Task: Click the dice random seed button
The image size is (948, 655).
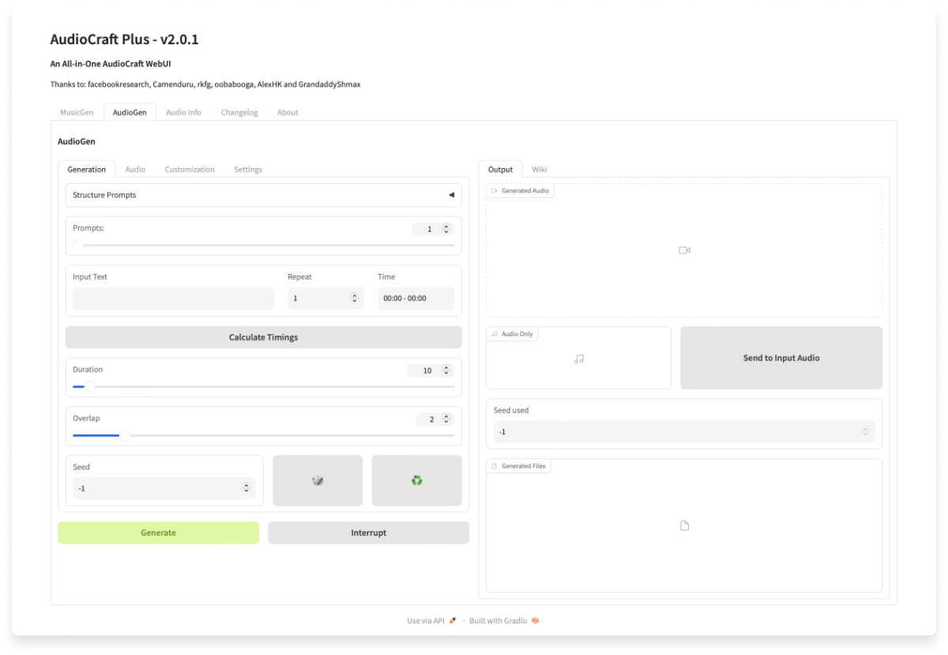Action: coord(318,480)
